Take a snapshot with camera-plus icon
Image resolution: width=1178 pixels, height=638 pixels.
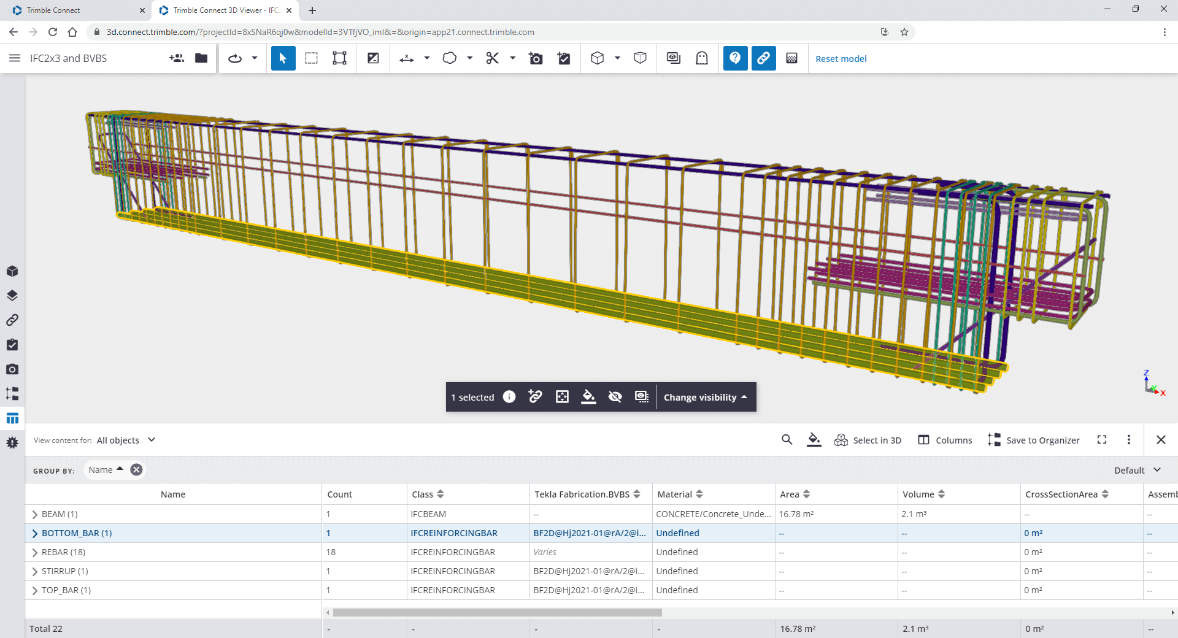click(536, 58)
